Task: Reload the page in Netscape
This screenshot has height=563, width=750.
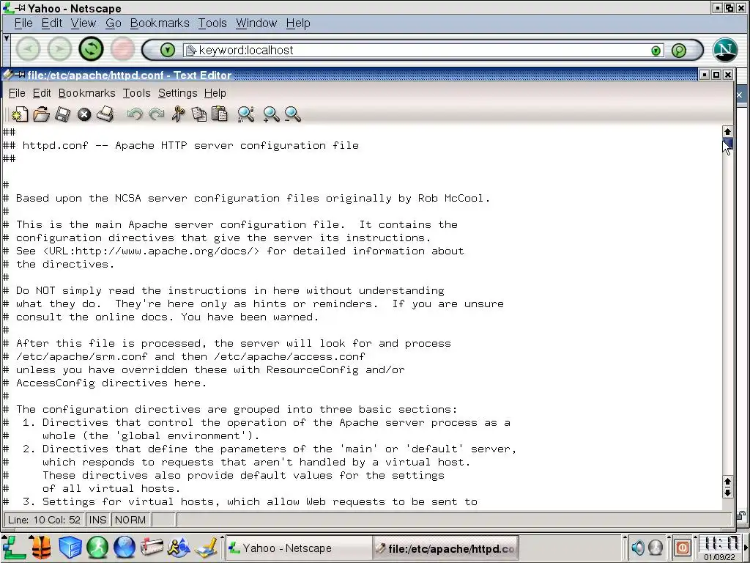Action: [91, 49]
